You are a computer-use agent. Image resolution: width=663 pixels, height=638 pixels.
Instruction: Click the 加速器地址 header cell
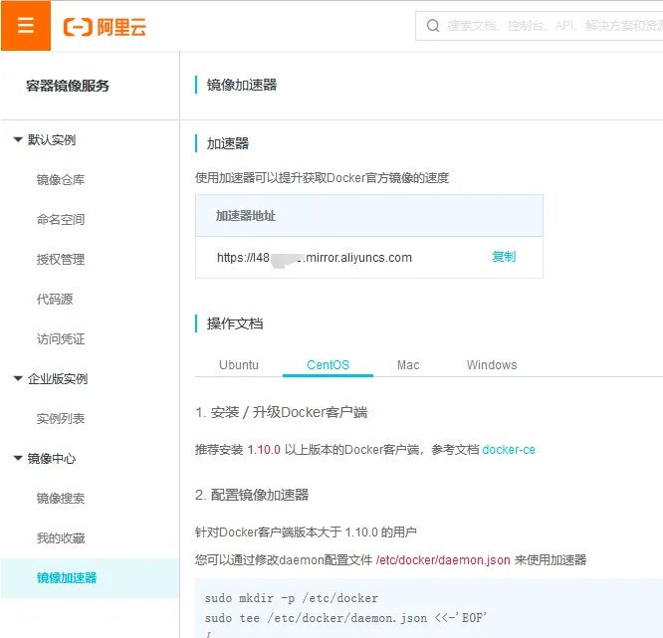click(369, 216)
